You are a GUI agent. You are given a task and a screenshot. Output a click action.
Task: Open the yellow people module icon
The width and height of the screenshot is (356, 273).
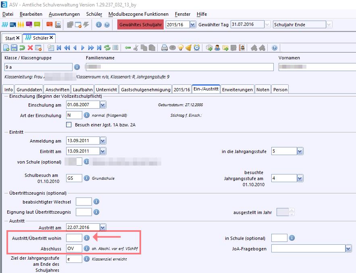click(x=21, y=25)
